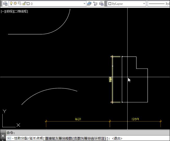Click the UCS icon X axis label
The height and width of the screenshot is (141, 170).
[18, 125]
